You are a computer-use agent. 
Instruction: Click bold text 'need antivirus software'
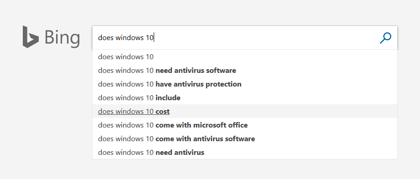[x=196, y=71]
